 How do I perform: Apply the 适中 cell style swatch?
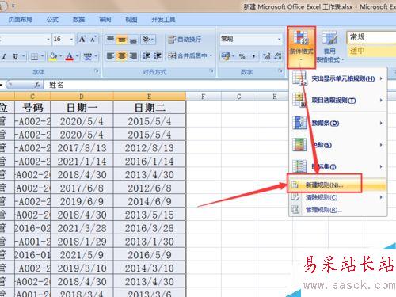pyautogui.click(x=371, y=51)
